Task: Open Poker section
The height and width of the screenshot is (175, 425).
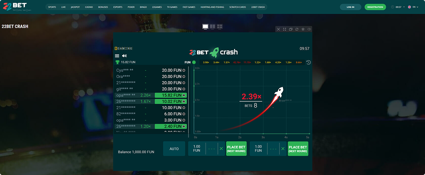Action: (131, 7)
